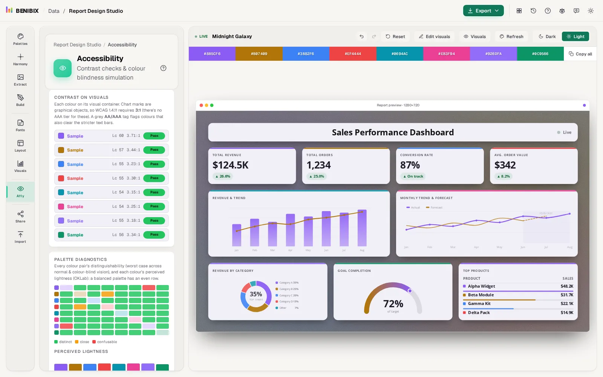Copy all palette colours

[x=580, y=54]
